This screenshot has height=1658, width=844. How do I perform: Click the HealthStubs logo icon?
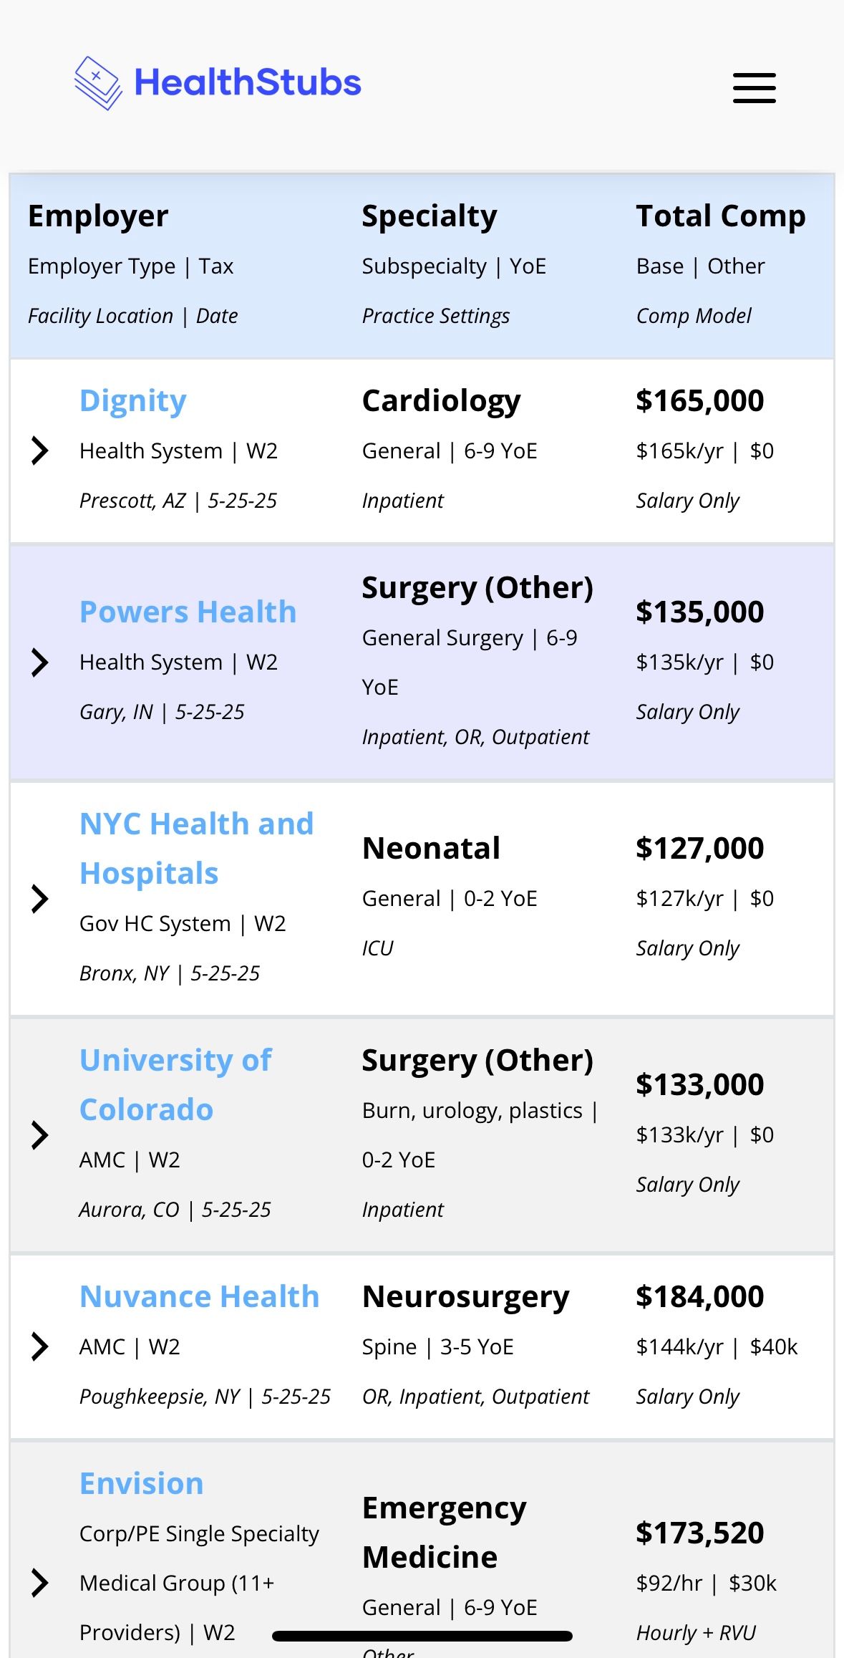pyautogui.click(x=99, y=83)
